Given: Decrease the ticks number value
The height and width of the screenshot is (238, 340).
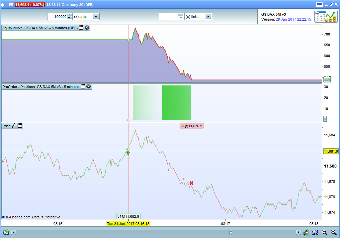Looking at the screenshot, I should pyautogui.click(x=181, y=18).
